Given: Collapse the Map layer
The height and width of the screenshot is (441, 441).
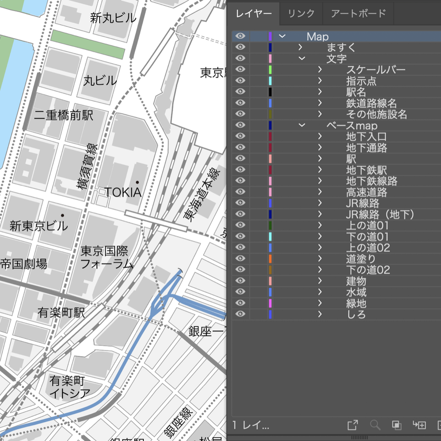Looking at the screenshot, I should pyautogui.click(x=282, y=36).
